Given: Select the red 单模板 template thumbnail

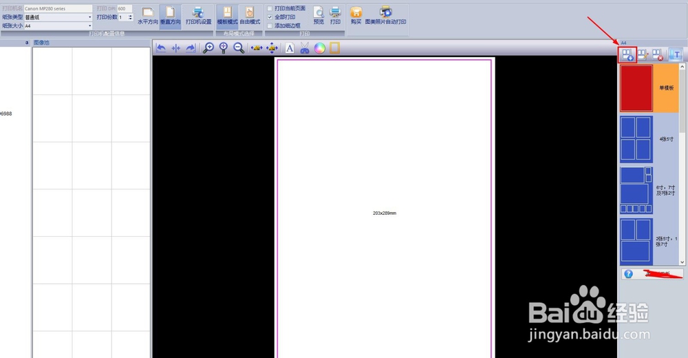Looking at the screenshot, I should point(636,88).
